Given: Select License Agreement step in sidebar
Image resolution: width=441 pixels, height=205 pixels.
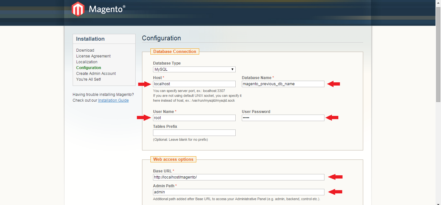Looking at the screenshot, I should (93, 56).
